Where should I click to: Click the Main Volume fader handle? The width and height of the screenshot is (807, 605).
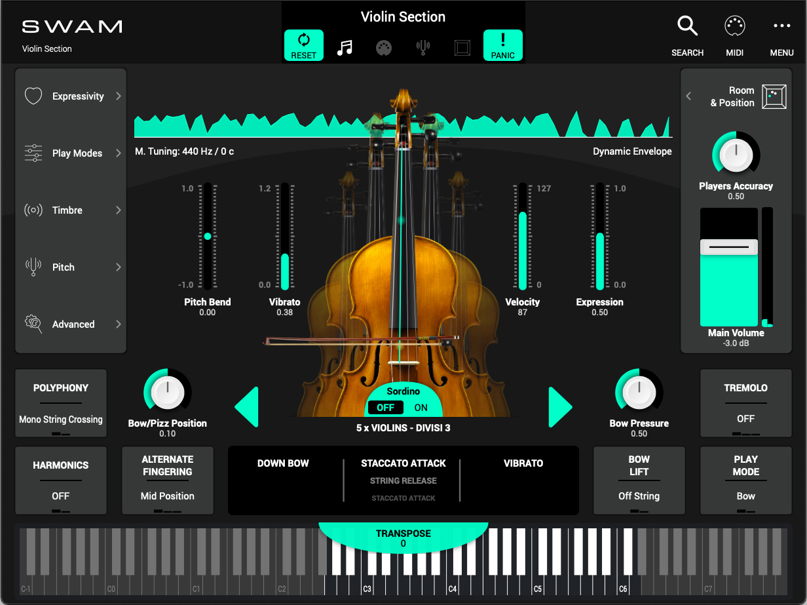coord(728,247)
